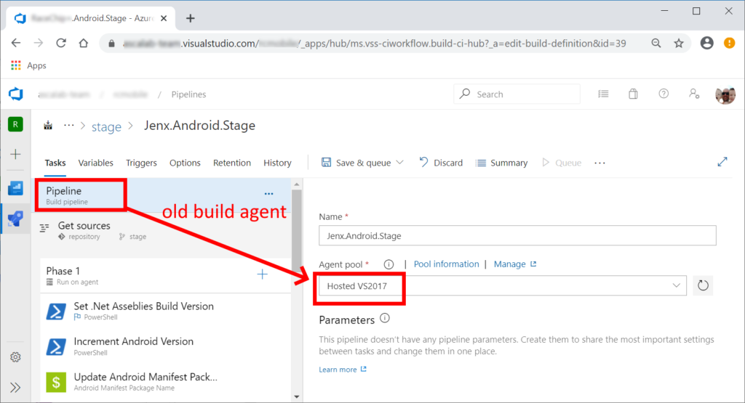Select Update Android Manifest Package task
This screenshot has width=745, height=403.
click(165, 382)
